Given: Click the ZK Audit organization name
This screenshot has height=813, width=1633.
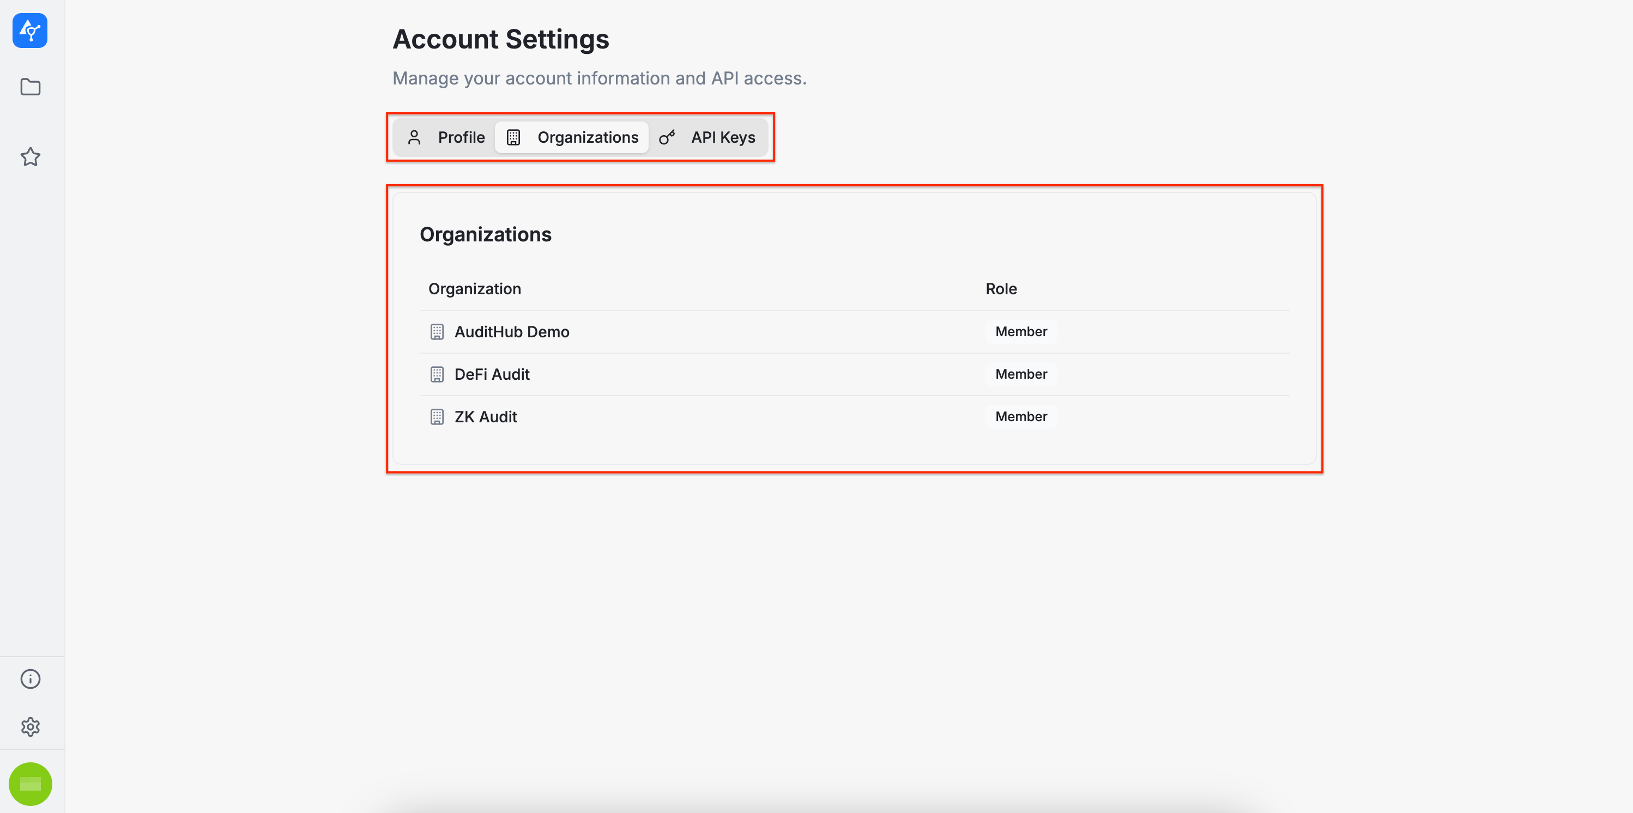Looking at the screenshot, I should (x=486, y=417).
